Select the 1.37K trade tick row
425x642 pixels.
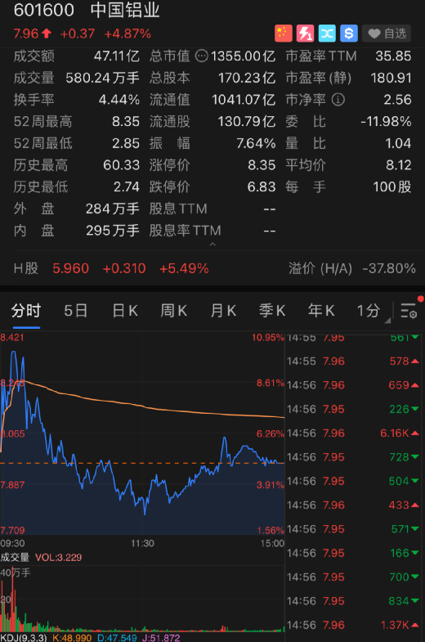coord(353,625)
